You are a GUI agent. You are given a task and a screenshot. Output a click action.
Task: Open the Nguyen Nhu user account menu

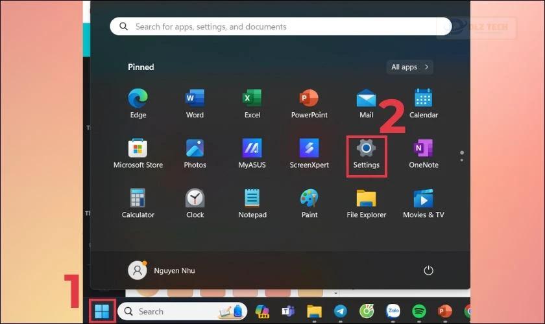point(162,270)
